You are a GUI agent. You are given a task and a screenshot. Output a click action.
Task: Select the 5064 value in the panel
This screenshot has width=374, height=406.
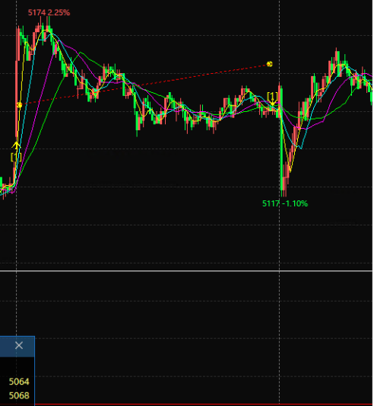coord(19,382)
